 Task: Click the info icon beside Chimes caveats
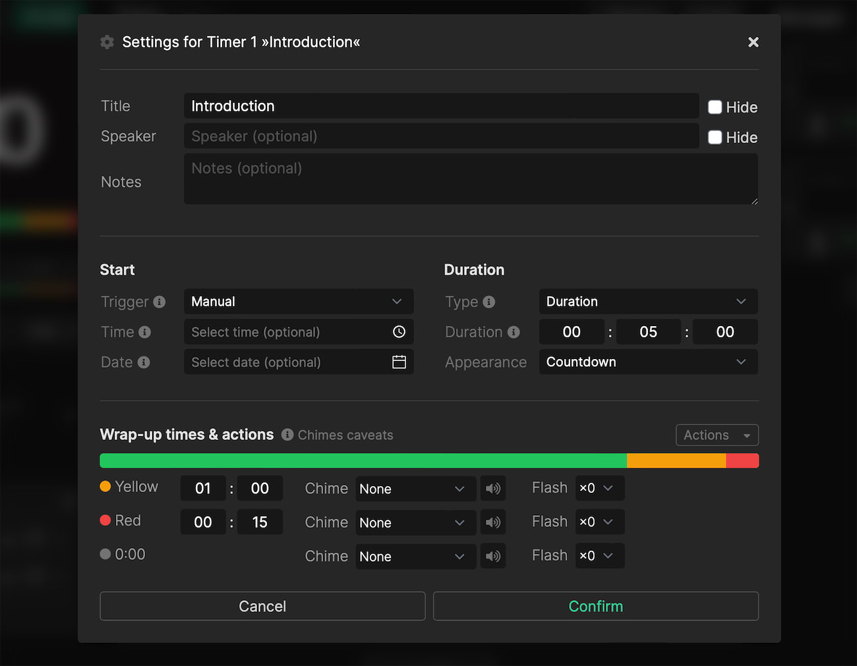(x=287, y=435)
